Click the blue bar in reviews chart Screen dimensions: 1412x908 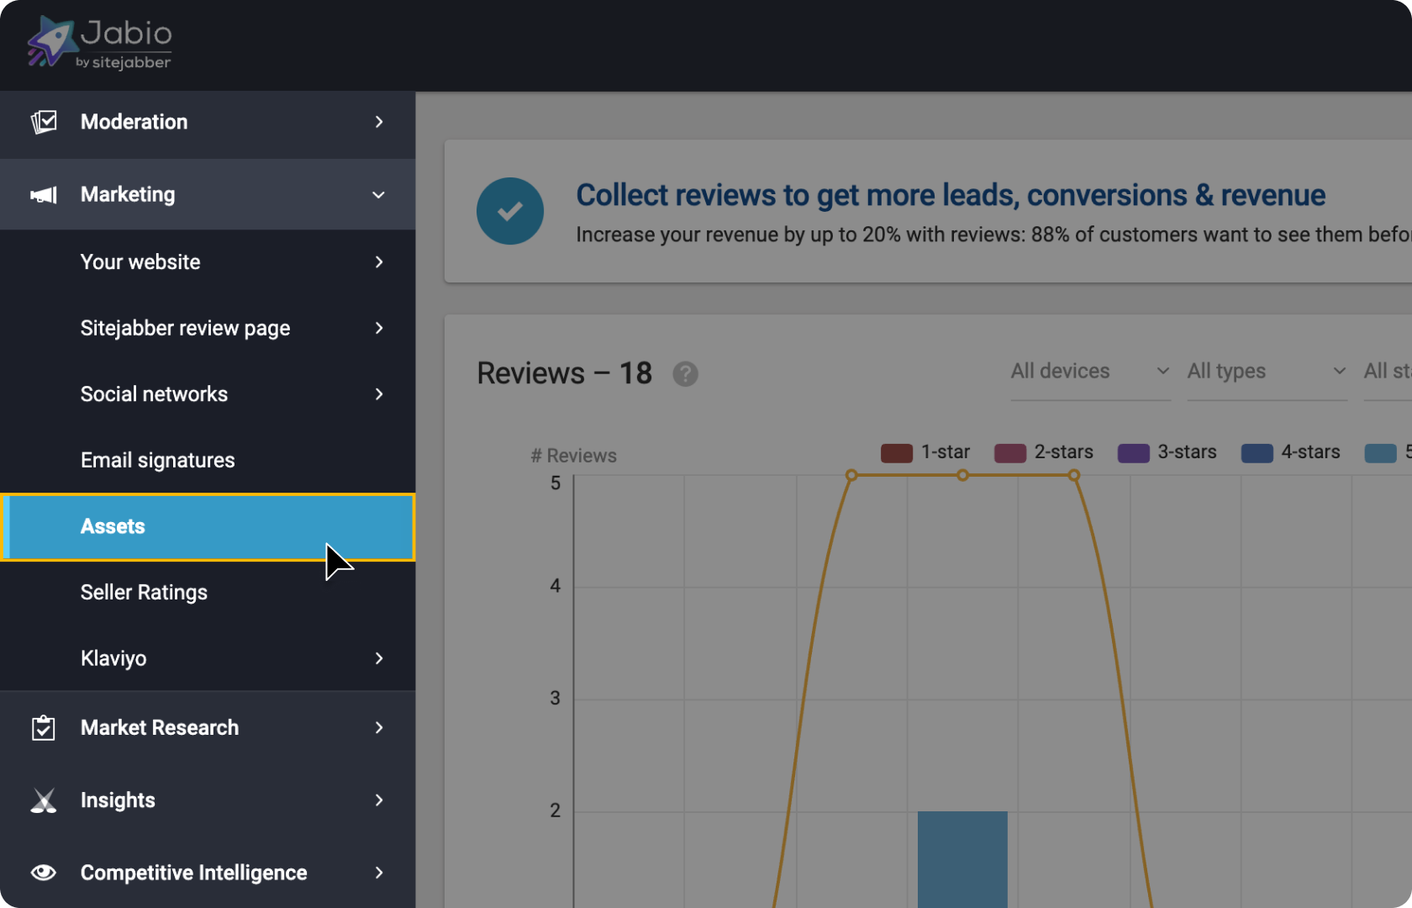(x=962, y=858)
